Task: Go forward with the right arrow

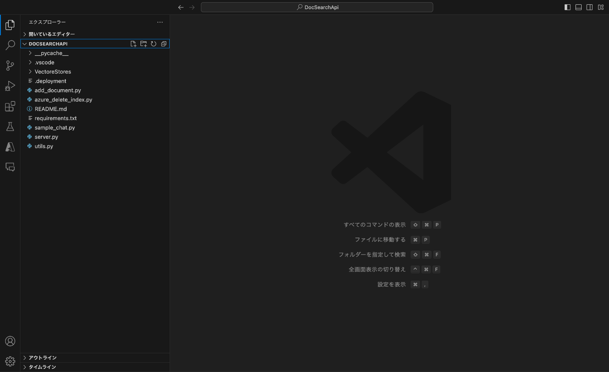Action: click(x=192, y=7)
